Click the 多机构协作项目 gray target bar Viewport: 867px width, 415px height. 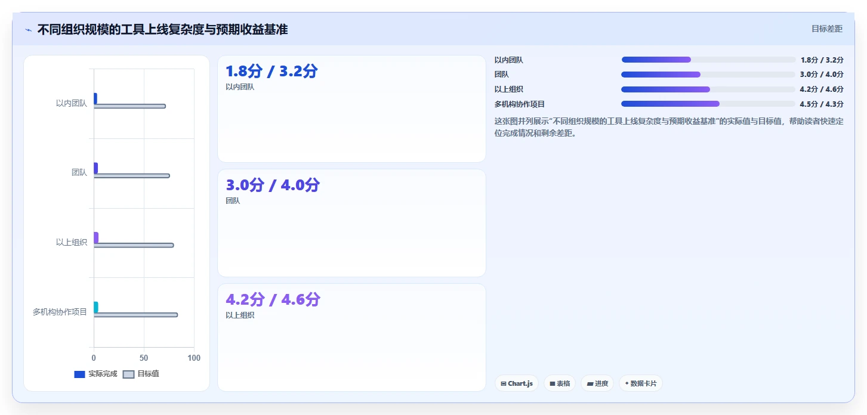coord(135,315)
